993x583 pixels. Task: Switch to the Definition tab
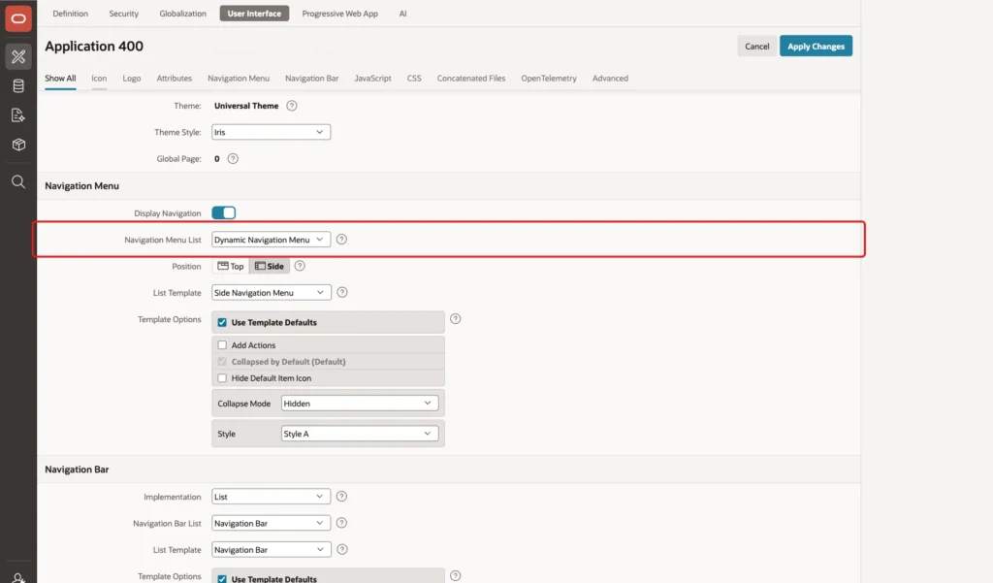(x=70, y=14)
